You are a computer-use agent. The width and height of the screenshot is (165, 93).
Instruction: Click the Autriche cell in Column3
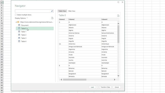109,60
